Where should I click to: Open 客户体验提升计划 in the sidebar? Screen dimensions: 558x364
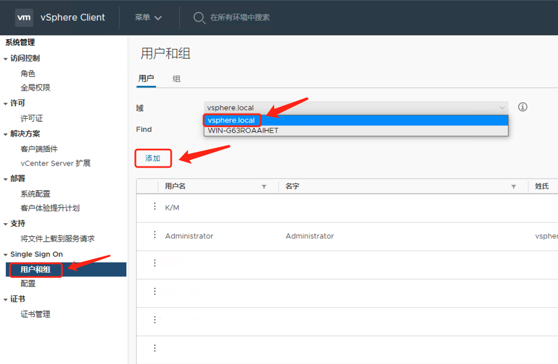(50, 208)
